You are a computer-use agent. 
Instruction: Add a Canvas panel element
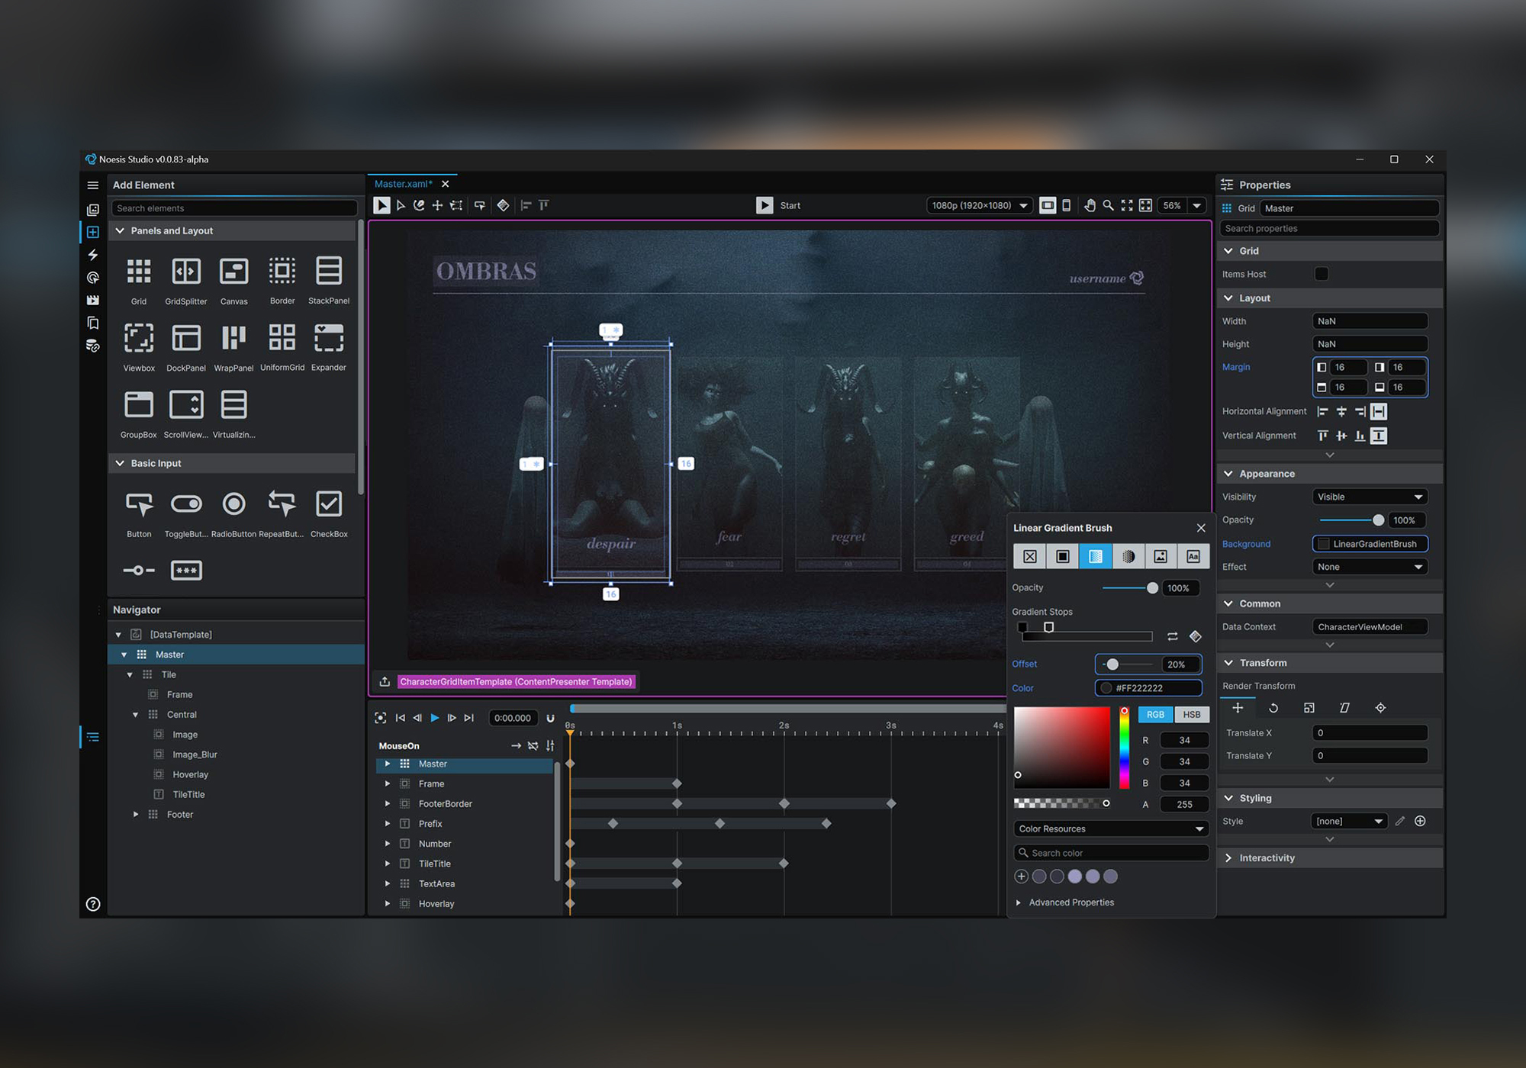[x=233, y=272]
